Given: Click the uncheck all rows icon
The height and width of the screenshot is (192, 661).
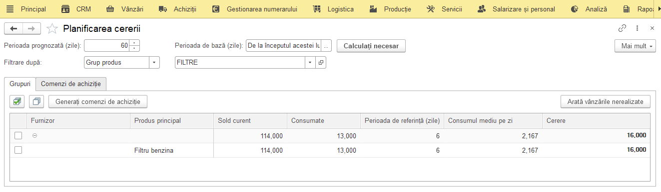Looking at the screenshot, I should pos(36,101).
